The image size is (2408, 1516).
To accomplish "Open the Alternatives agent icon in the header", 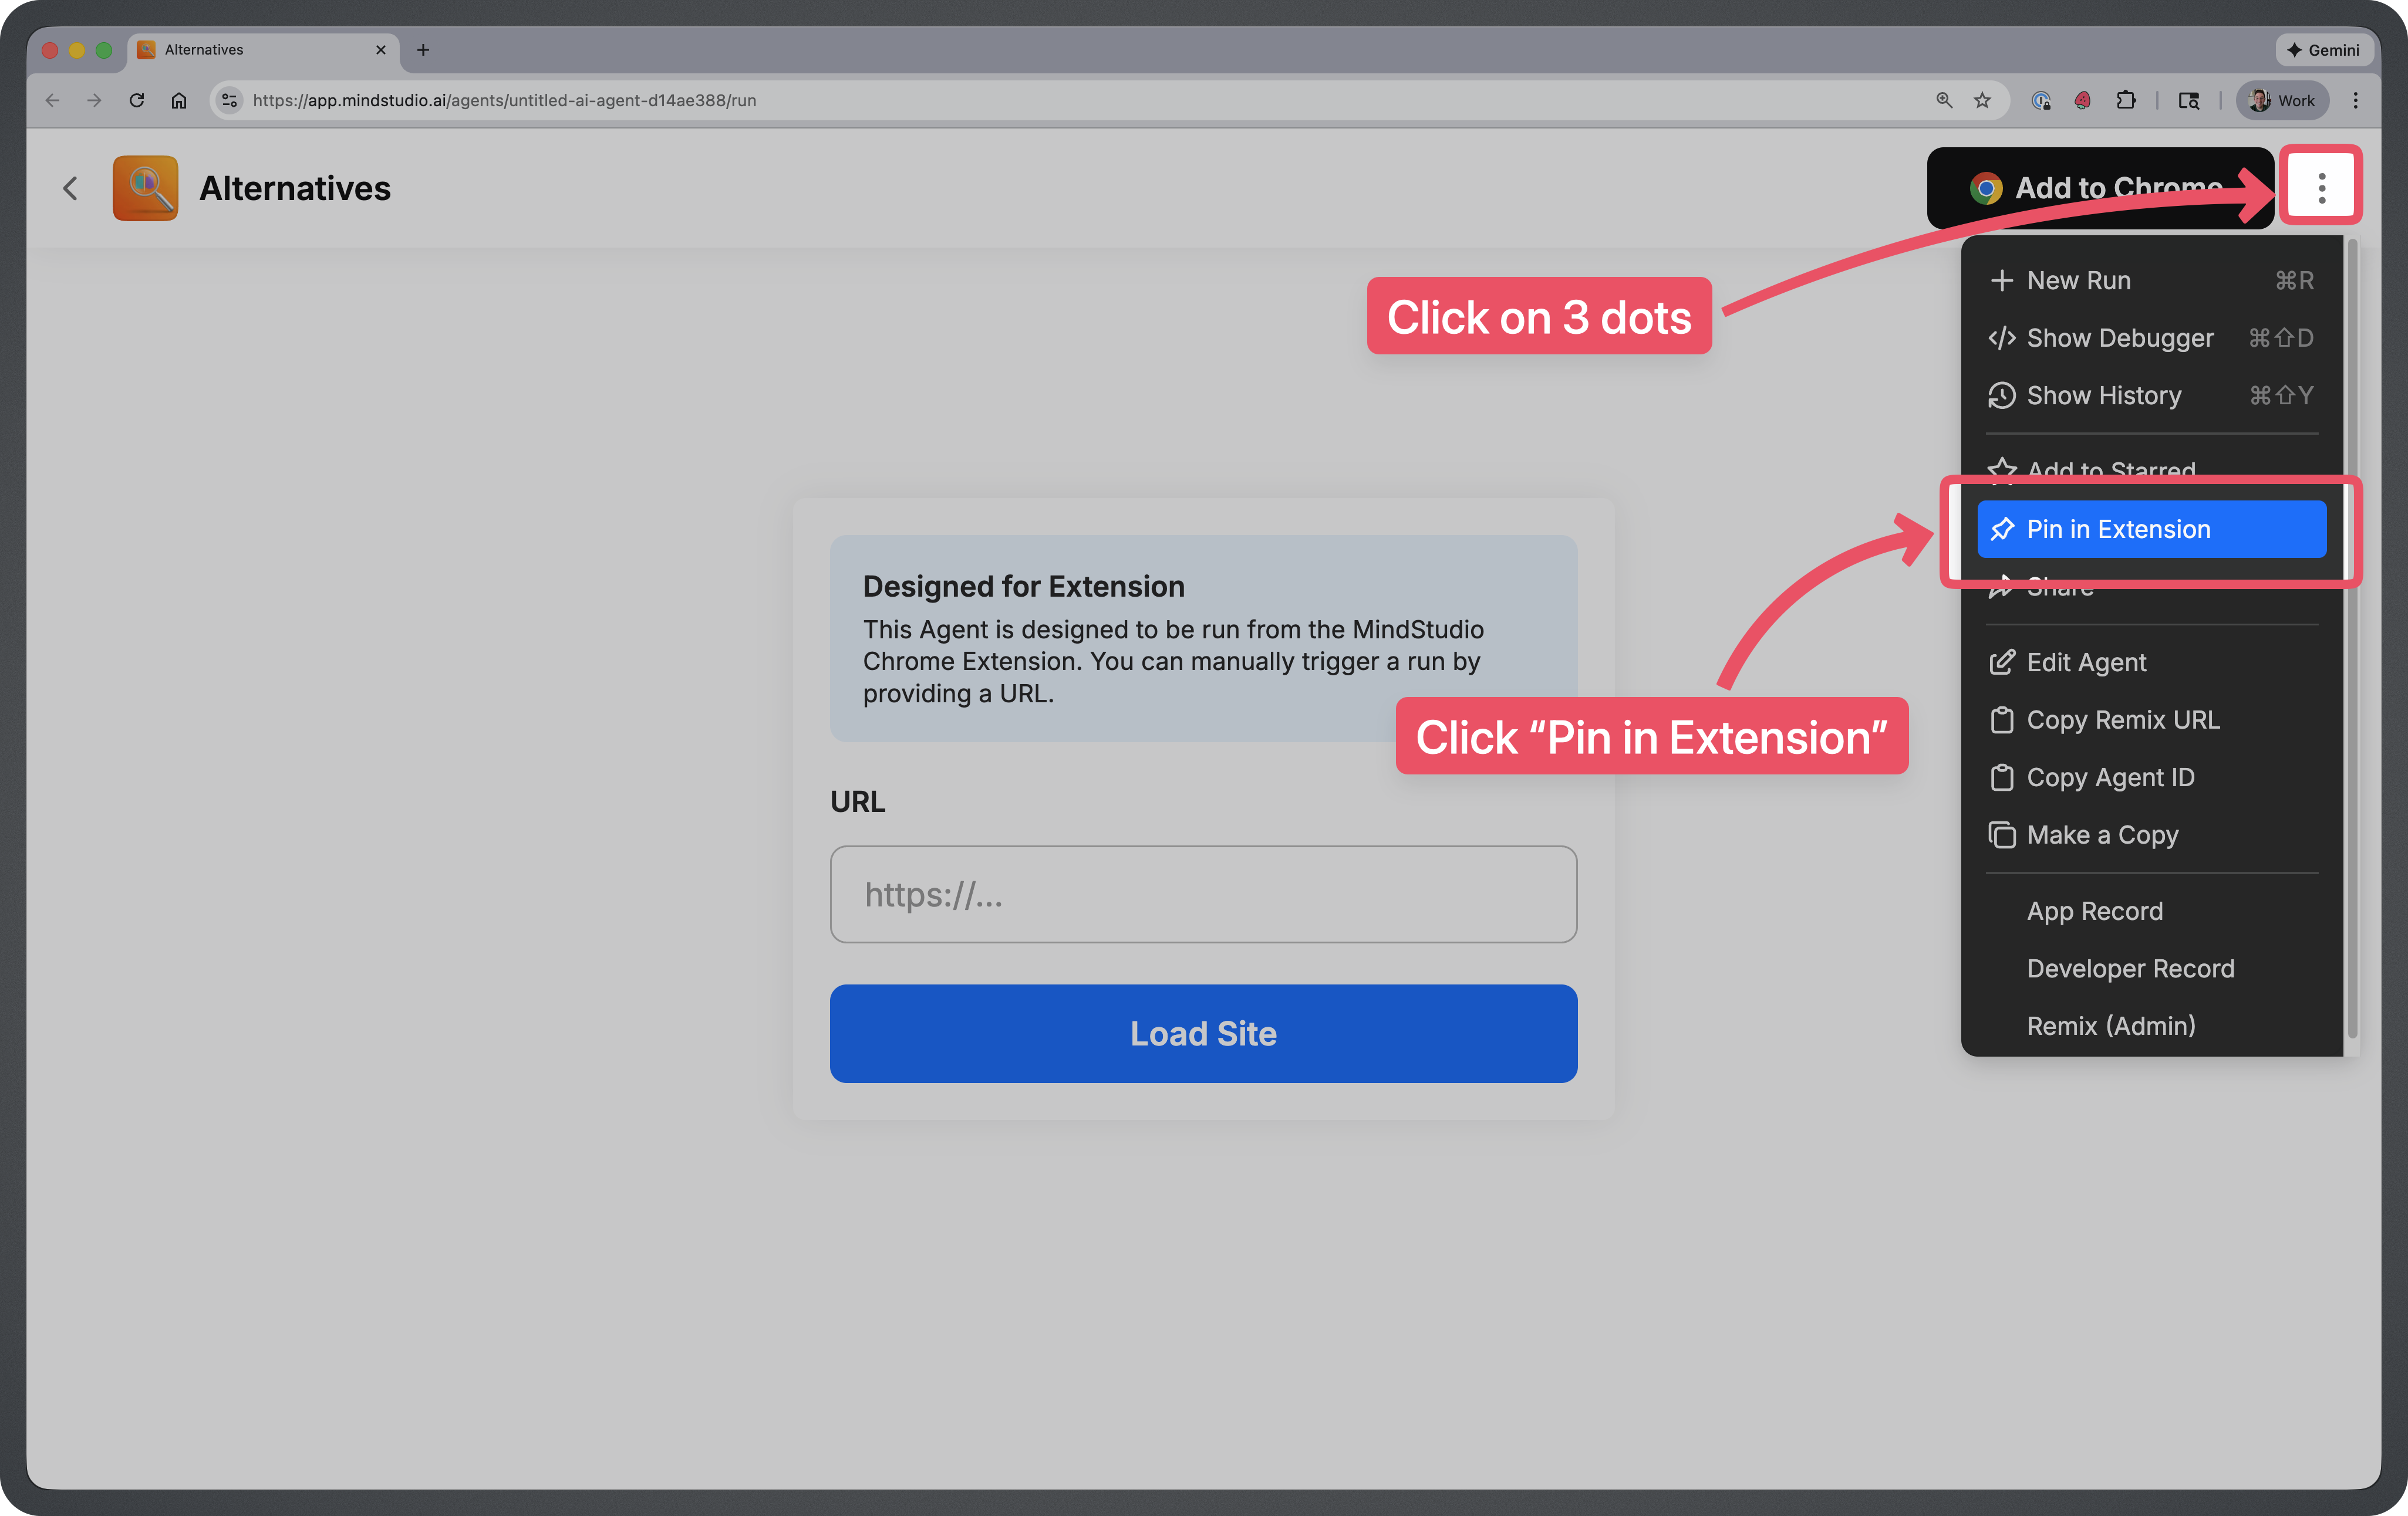I will [145, 188].
